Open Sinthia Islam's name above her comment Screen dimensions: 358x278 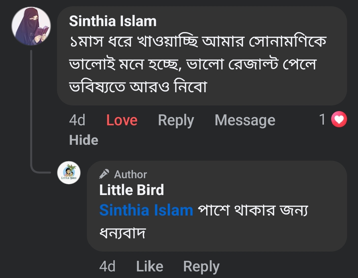(113, 21)
